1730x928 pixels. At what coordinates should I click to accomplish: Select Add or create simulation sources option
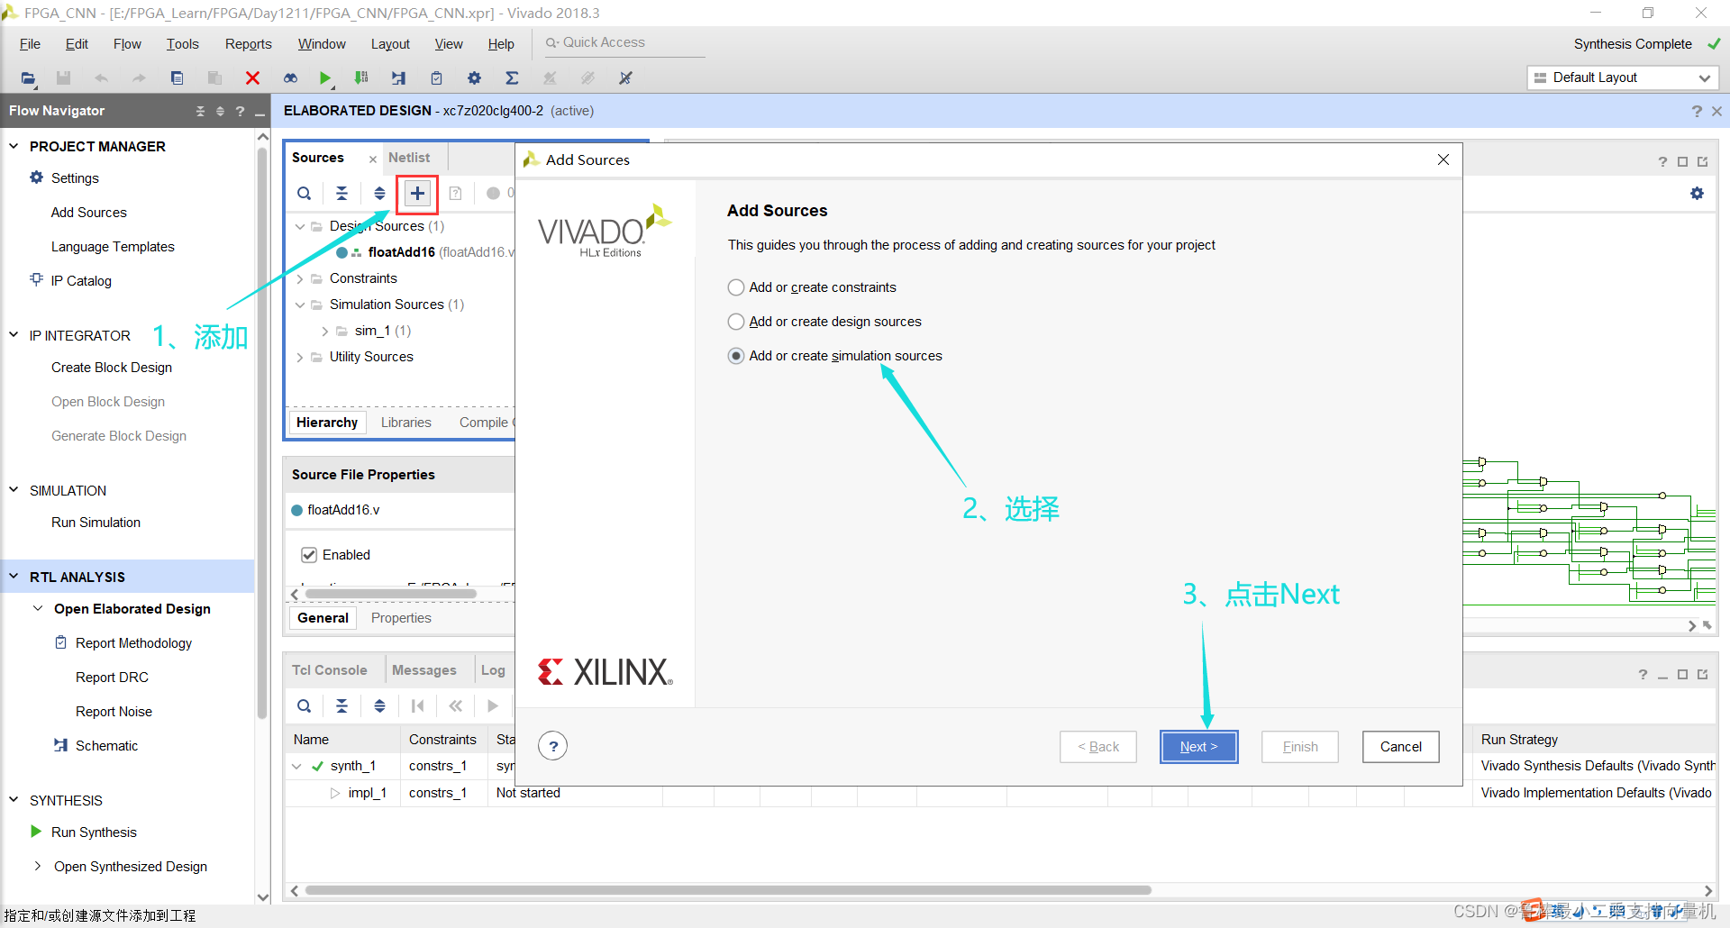pos(736,356)
